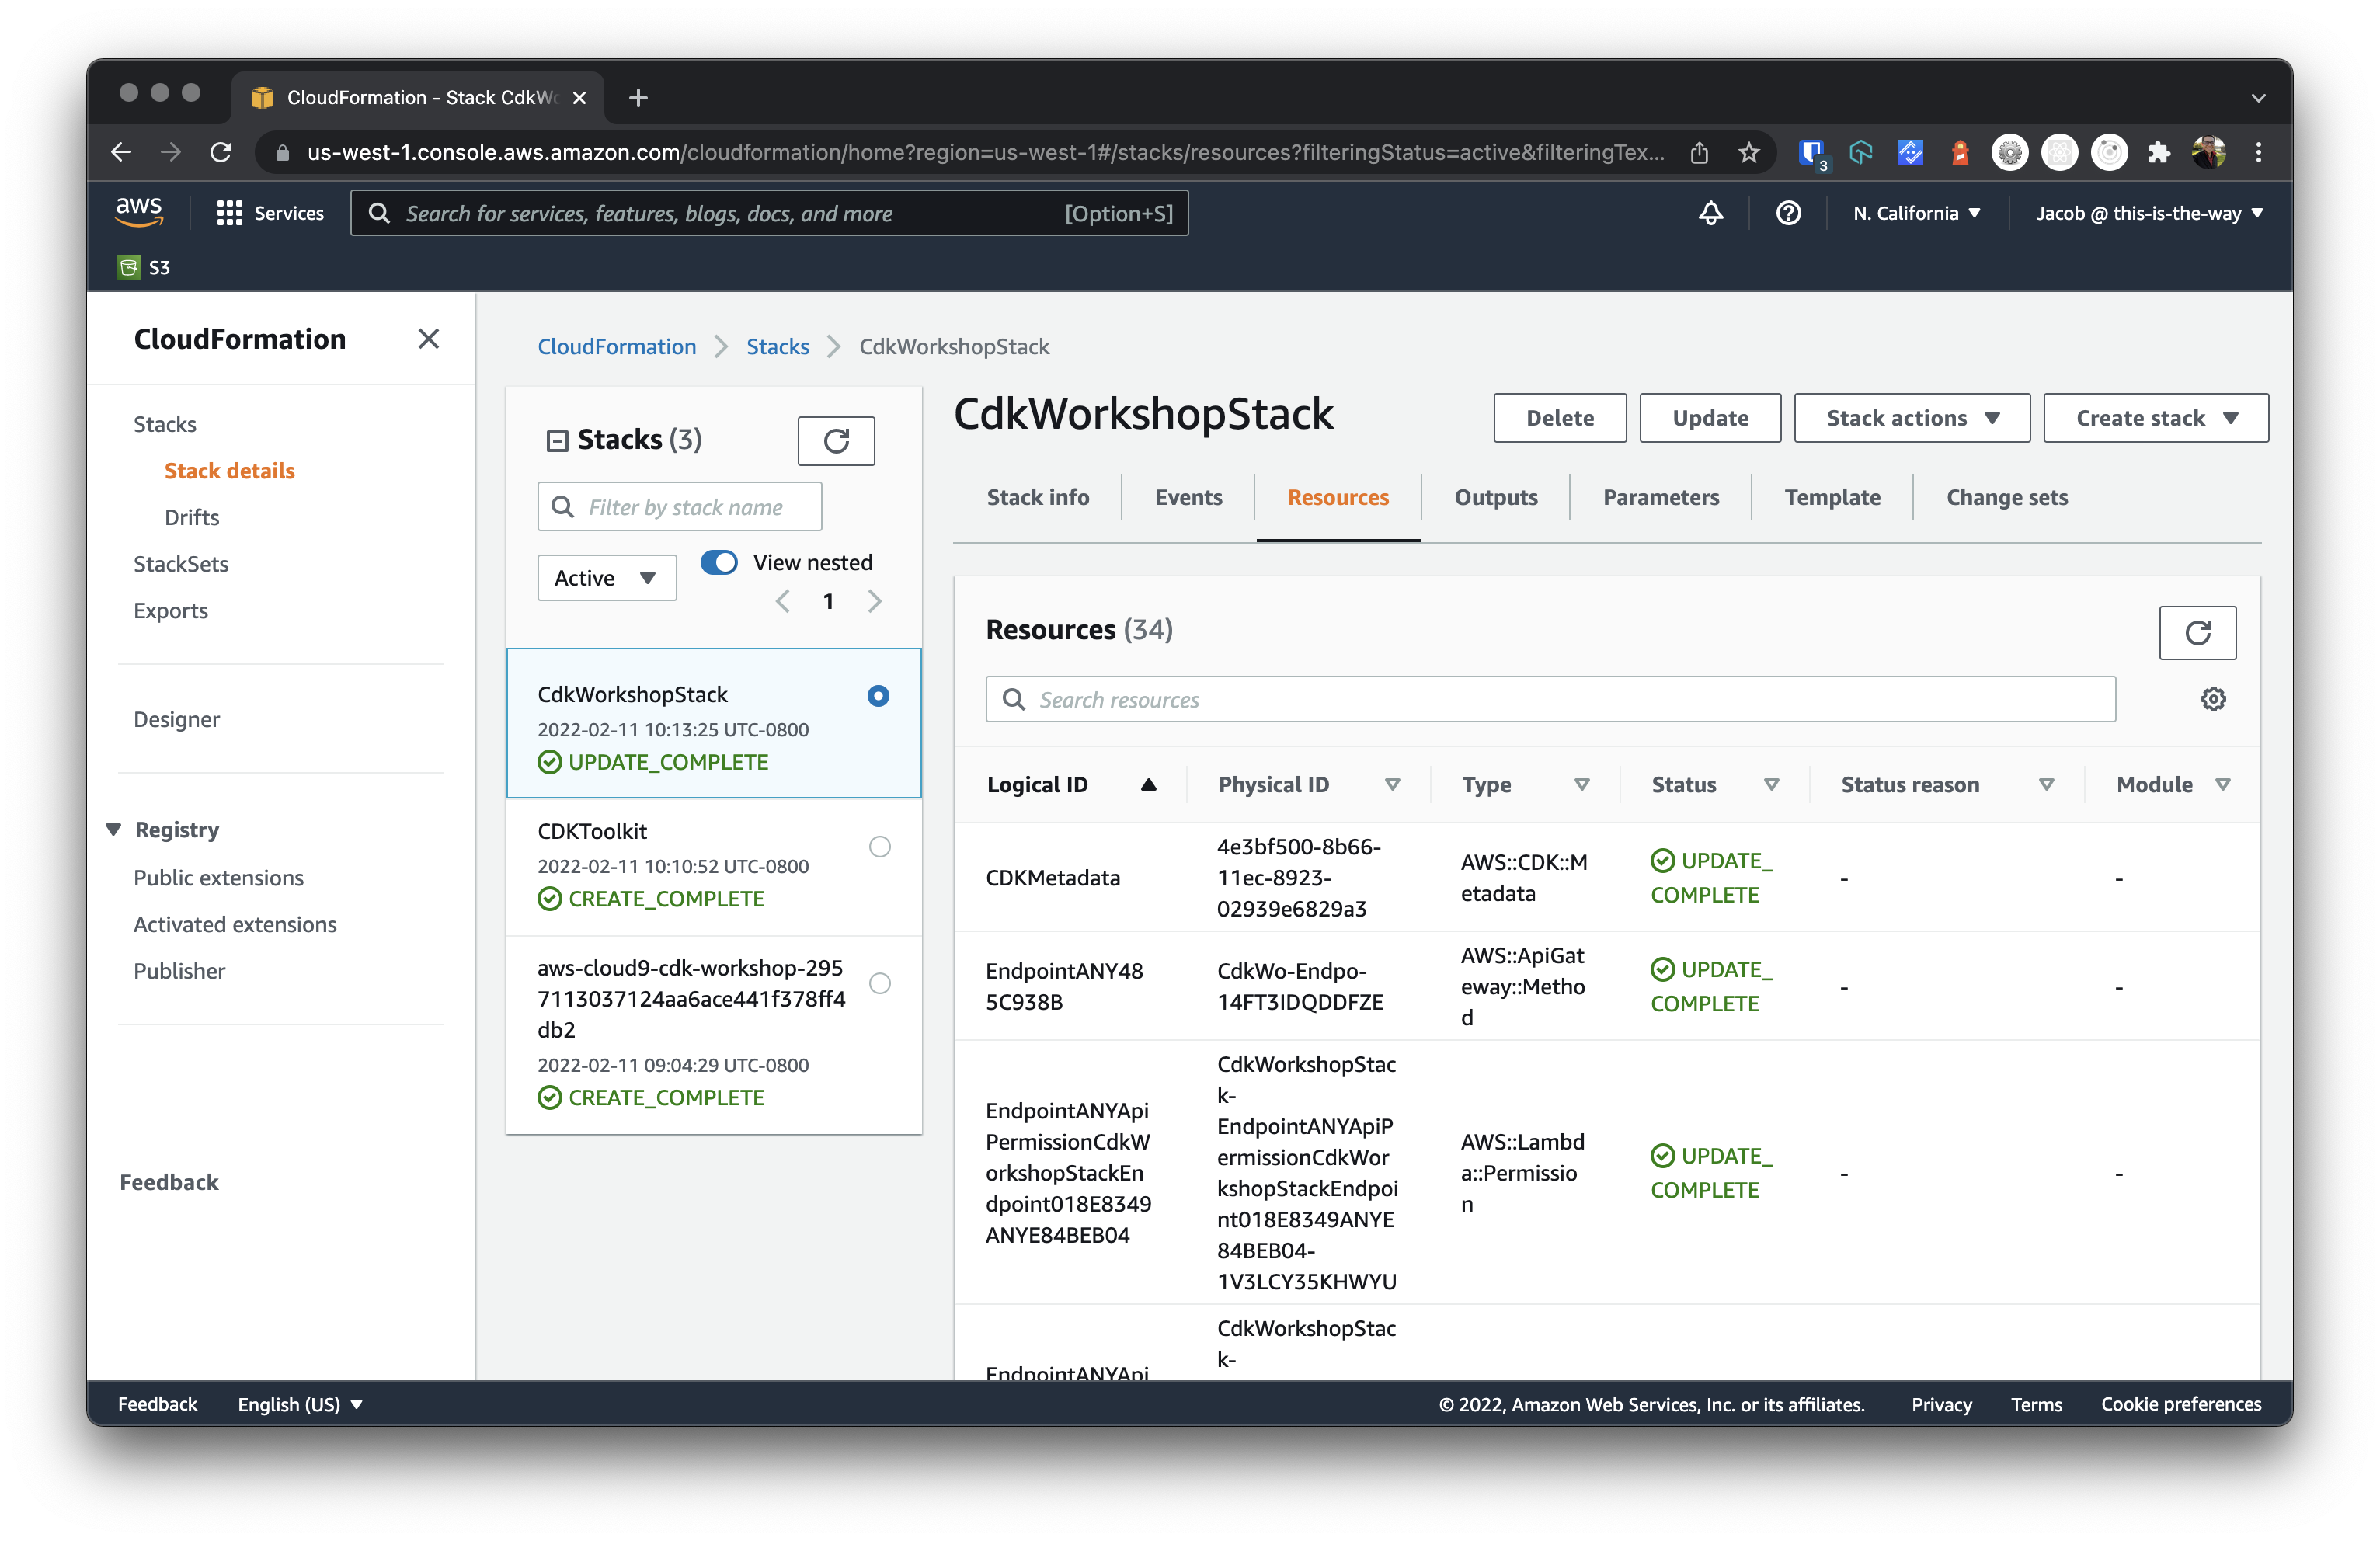This screenshot has height=1541, width=2380.
Task: Click the CloudFormation refresh stack list icon
Action: tap(836, 440)
